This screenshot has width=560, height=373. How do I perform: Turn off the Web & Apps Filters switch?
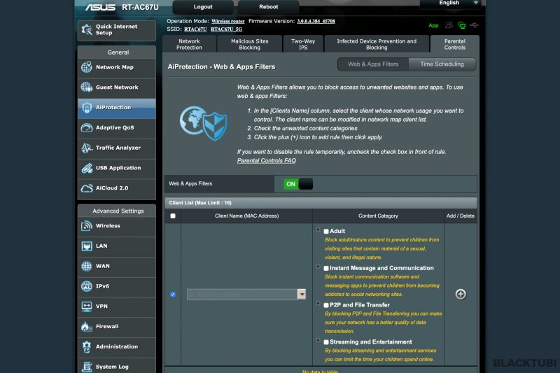298,184
